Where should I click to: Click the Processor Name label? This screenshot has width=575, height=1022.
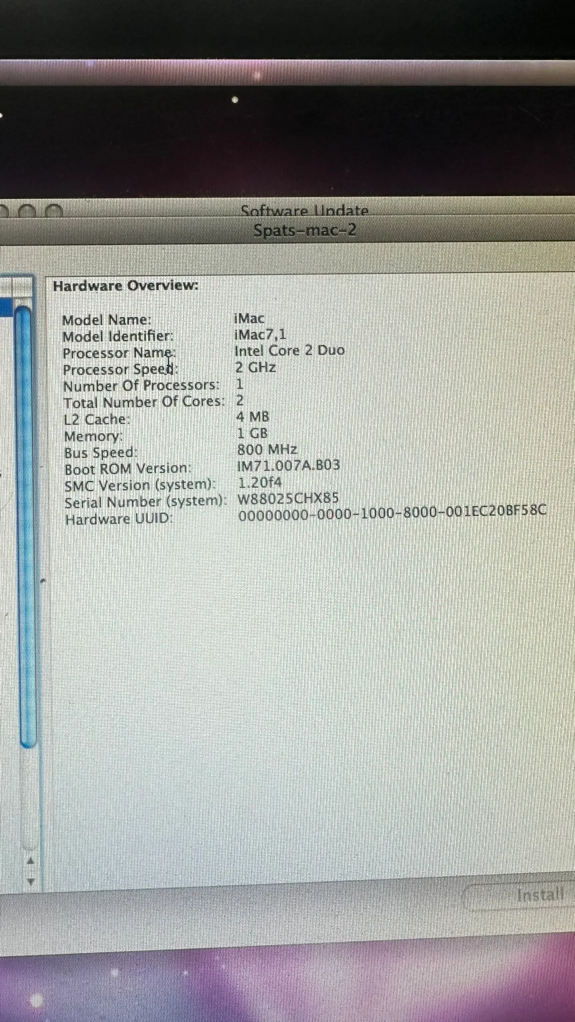pos(119,353)
